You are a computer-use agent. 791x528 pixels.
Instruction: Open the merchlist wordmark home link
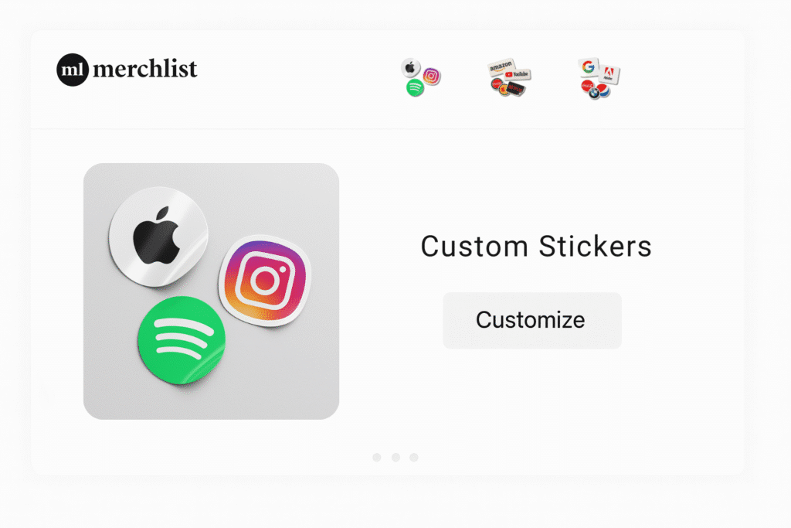pyautogui.click(x=145, y=69)
